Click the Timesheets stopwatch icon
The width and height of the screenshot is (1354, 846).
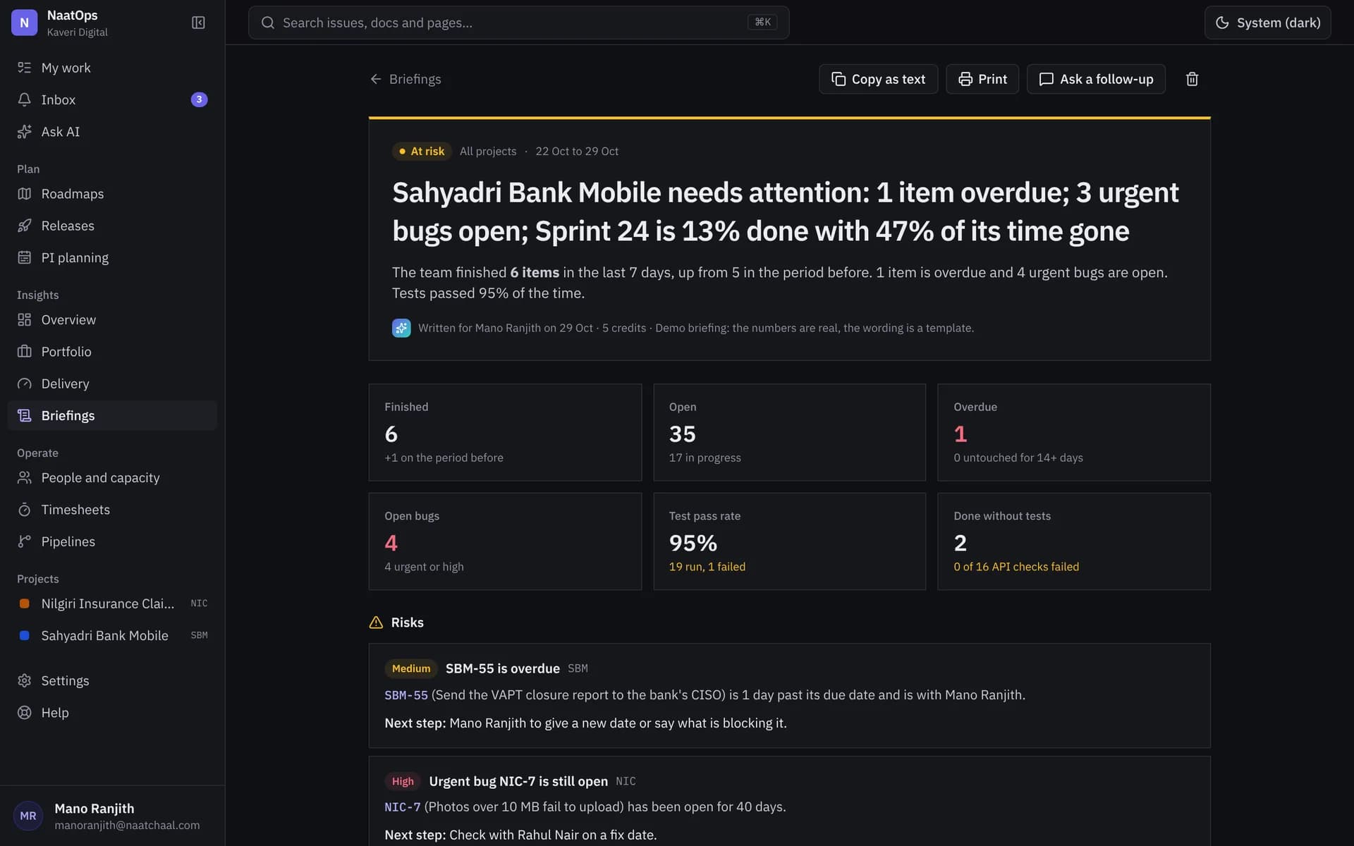pos(25,509)
